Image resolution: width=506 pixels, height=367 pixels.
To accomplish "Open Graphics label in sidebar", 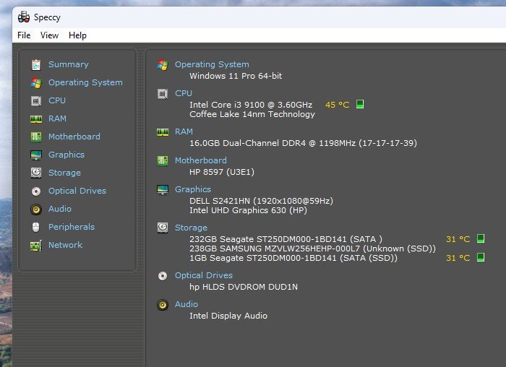I will tap(67, 155).
